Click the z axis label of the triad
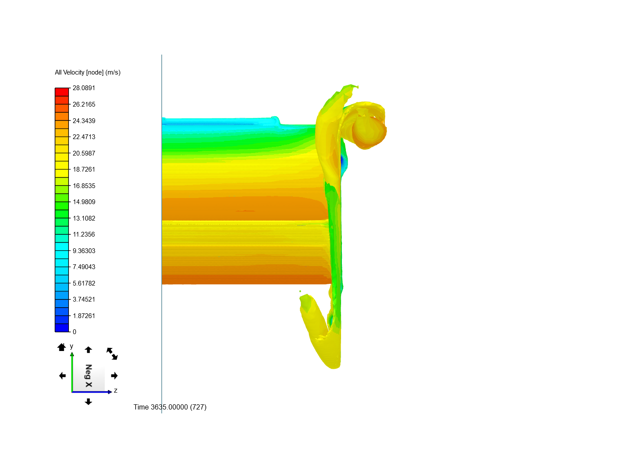This screenshot has width=624, height=468. (116, 390)
